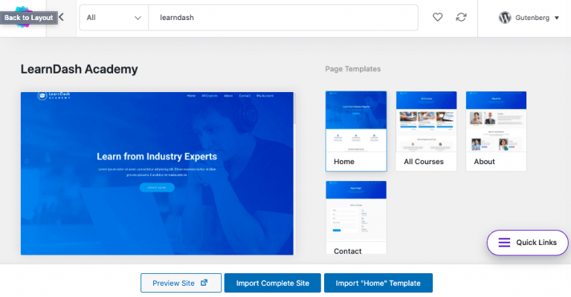Click LearnDash Academy logo in preview

54,96
